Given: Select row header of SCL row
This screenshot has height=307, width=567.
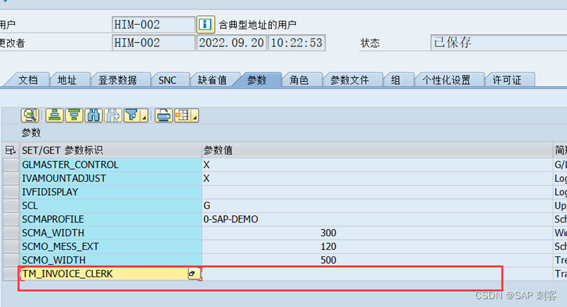Looking at the screenshot, I should 11,206.
